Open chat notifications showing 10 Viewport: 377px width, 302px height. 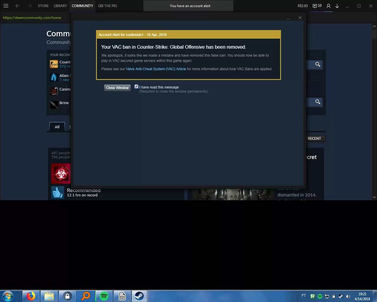[317, 6]
